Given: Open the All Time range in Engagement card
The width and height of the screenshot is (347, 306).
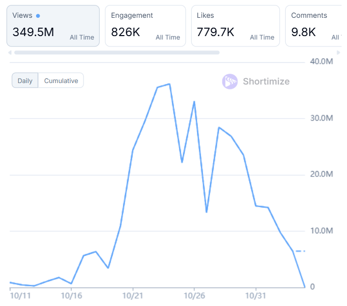Looking at the screenshot, I should [x=168, y=37].
